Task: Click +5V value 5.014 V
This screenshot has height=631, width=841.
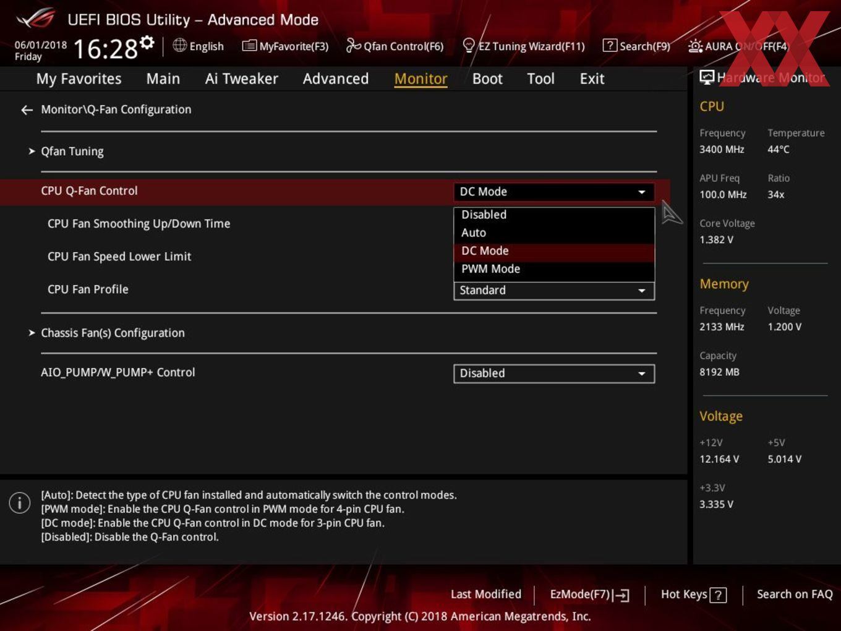Action: 785,459
